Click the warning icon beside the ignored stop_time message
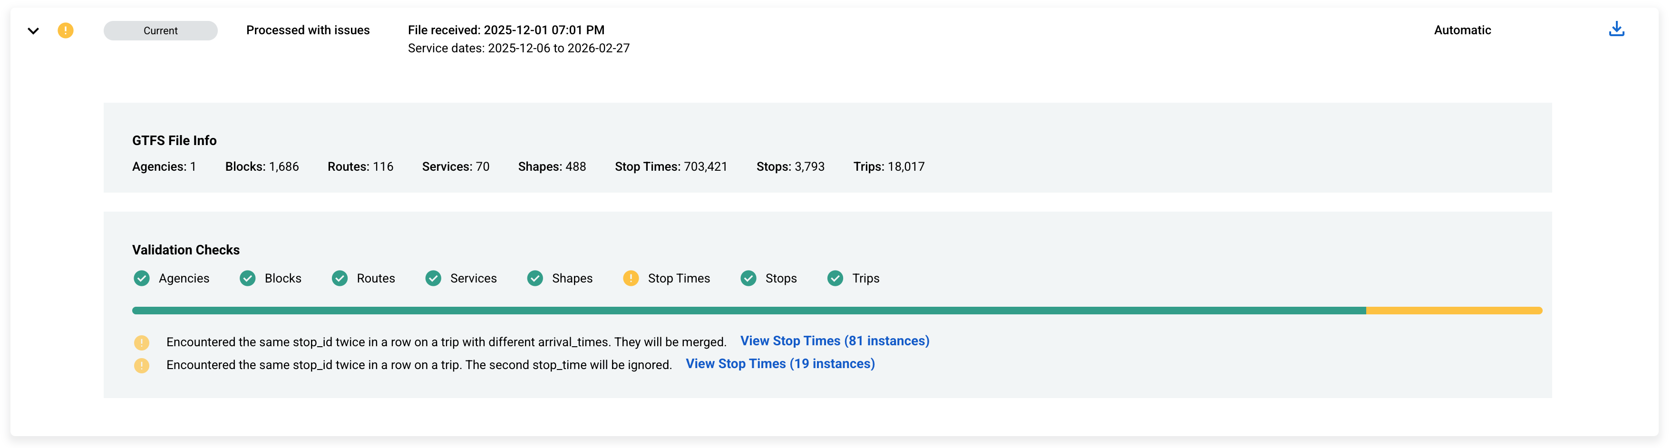 142,365
